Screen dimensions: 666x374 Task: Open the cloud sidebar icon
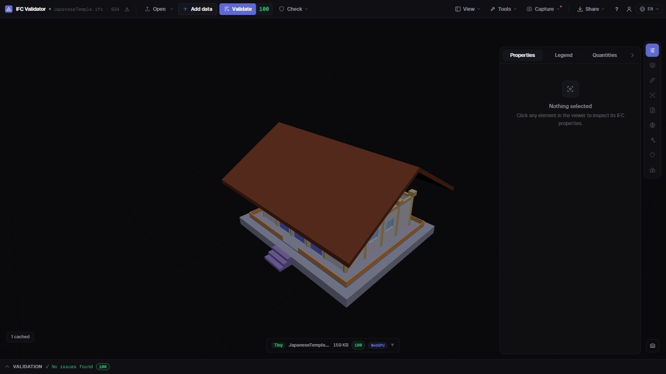(652, 155)
